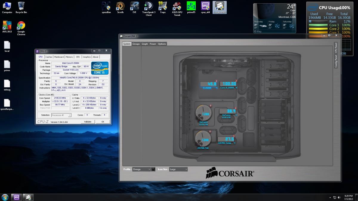This screenshot has height=201, width=358.
Task: Select the prime file on desktop
Action: pyautogui.click(x=7, y=66)
